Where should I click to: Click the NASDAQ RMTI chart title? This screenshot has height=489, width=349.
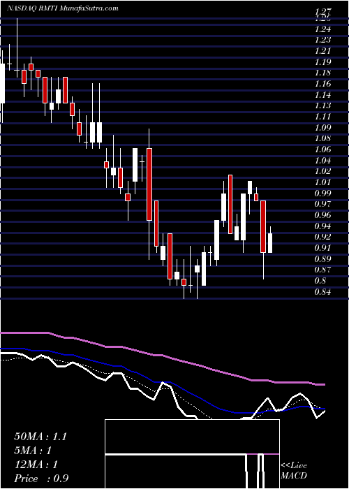pyautogui.click(x=63, y=8)
